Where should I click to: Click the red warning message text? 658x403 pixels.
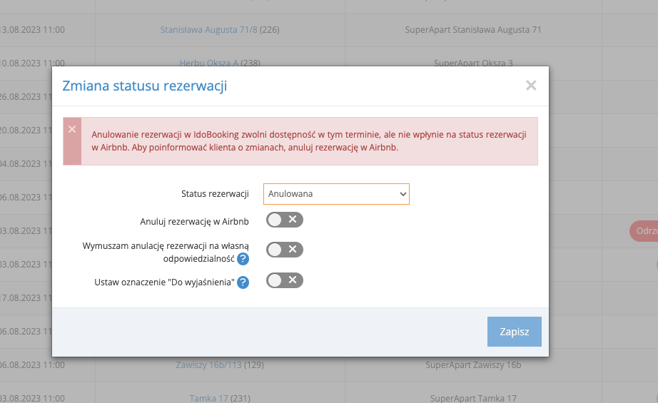309,141
